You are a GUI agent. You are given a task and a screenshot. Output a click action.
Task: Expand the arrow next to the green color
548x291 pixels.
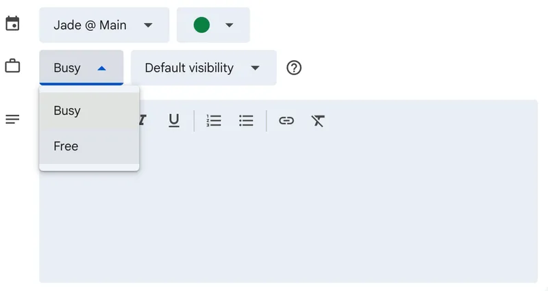(x=229, y=25)
